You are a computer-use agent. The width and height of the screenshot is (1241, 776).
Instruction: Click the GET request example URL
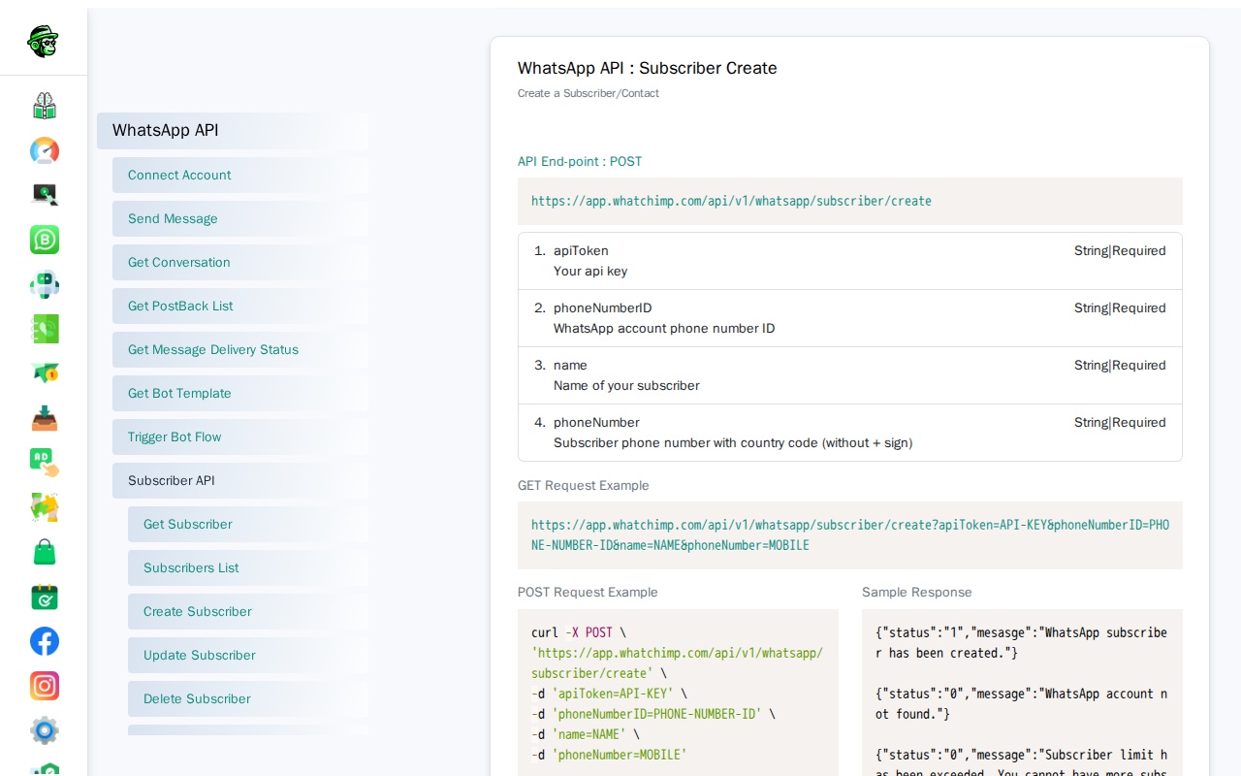pos(850,535)
